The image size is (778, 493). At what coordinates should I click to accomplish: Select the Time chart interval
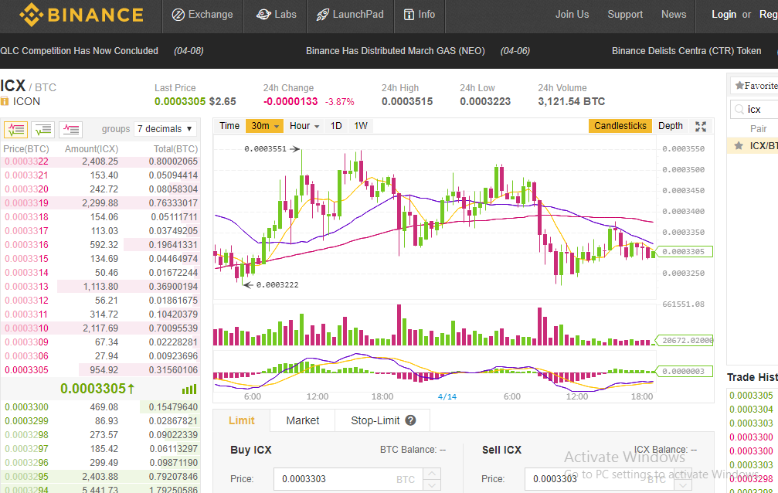tap(229, 126)
